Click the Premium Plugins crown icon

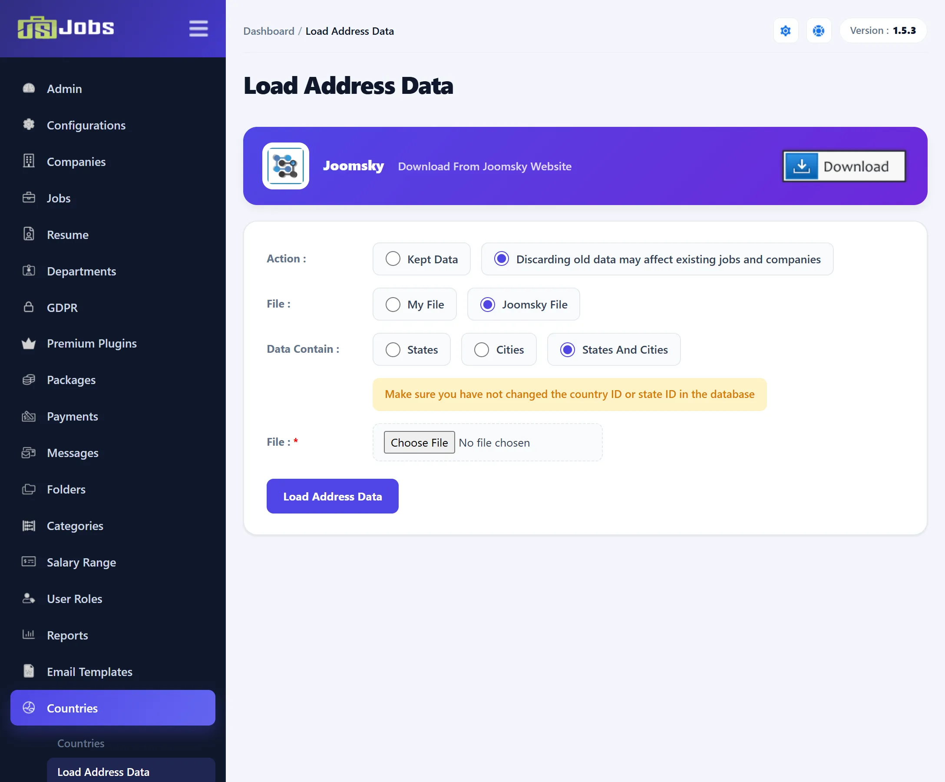tap(29, 344)
